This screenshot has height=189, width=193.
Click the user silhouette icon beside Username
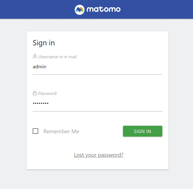[x=35, y=57]
